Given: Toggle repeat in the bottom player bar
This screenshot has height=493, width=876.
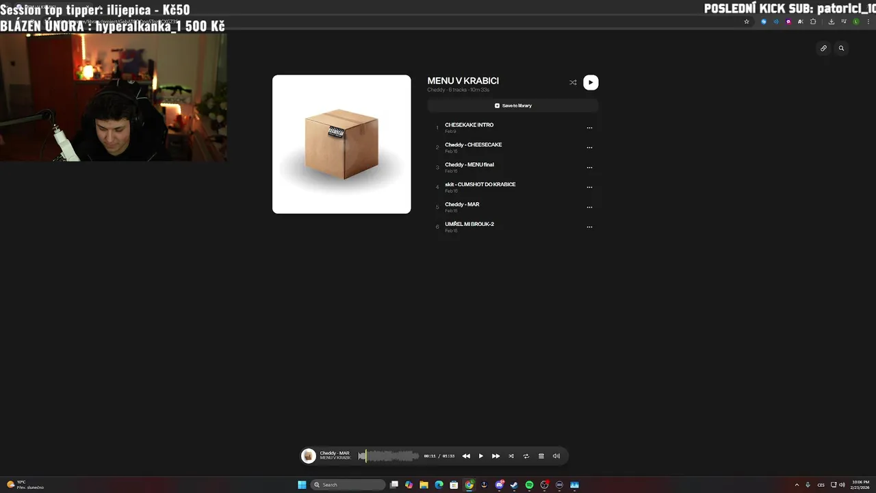Looking at the screenshot, I should click(526, 456).
